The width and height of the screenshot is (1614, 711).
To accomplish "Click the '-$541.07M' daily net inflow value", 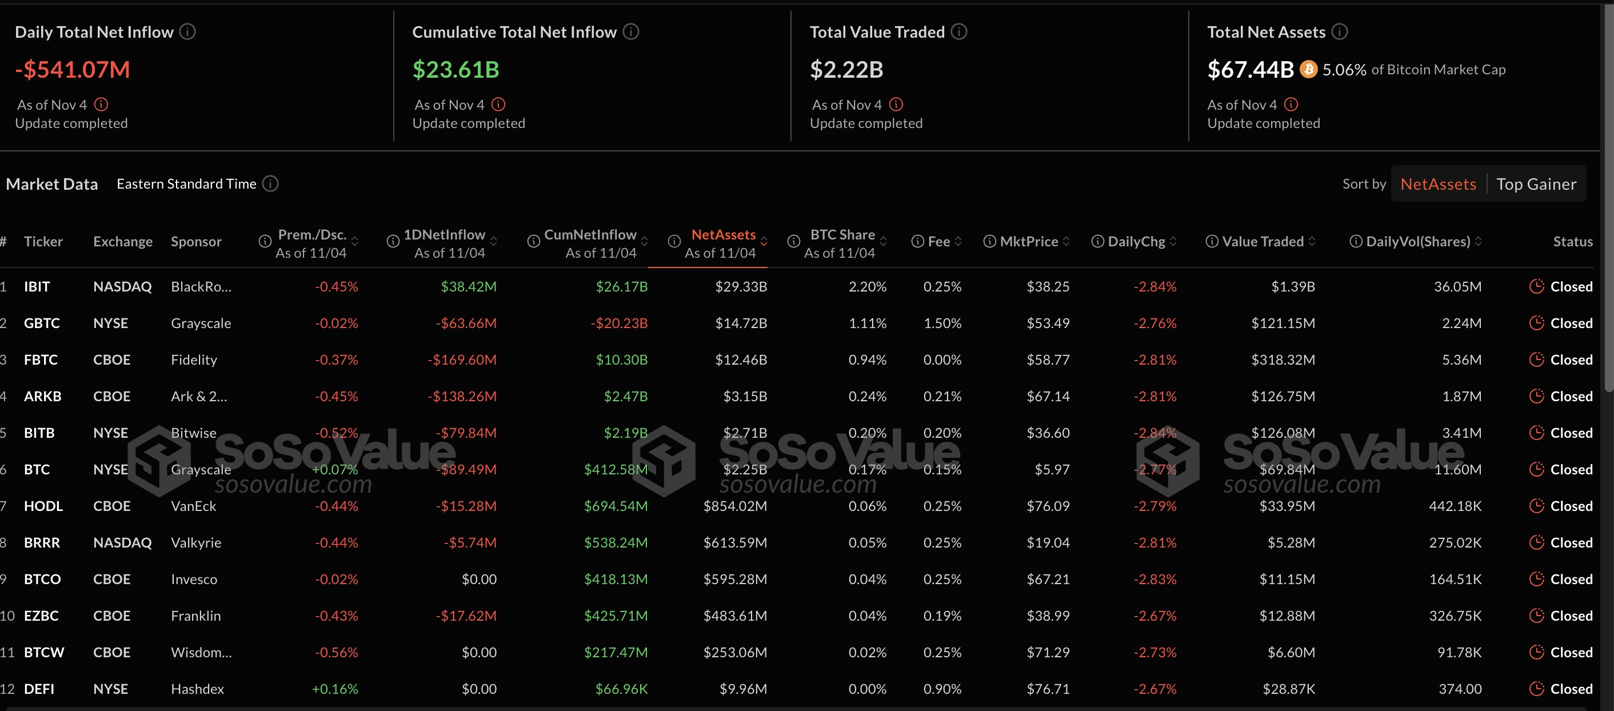I will [x=73, y=69].
